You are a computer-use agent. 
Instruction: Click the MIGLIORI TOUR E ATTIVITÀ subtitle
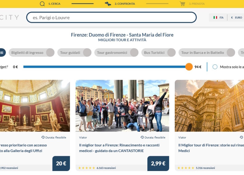click(122, 40)
